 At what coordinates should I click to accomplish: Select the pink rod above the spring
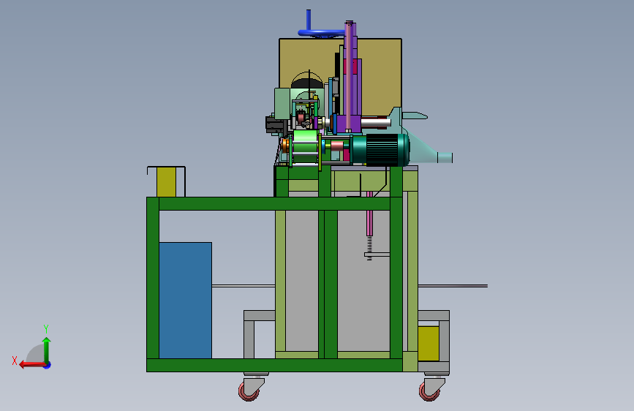pos(369,214)
